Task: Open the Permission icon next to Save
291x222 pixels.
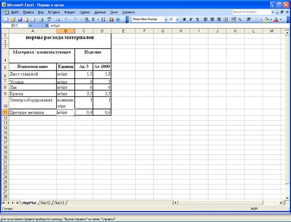Action: (27, 19)
